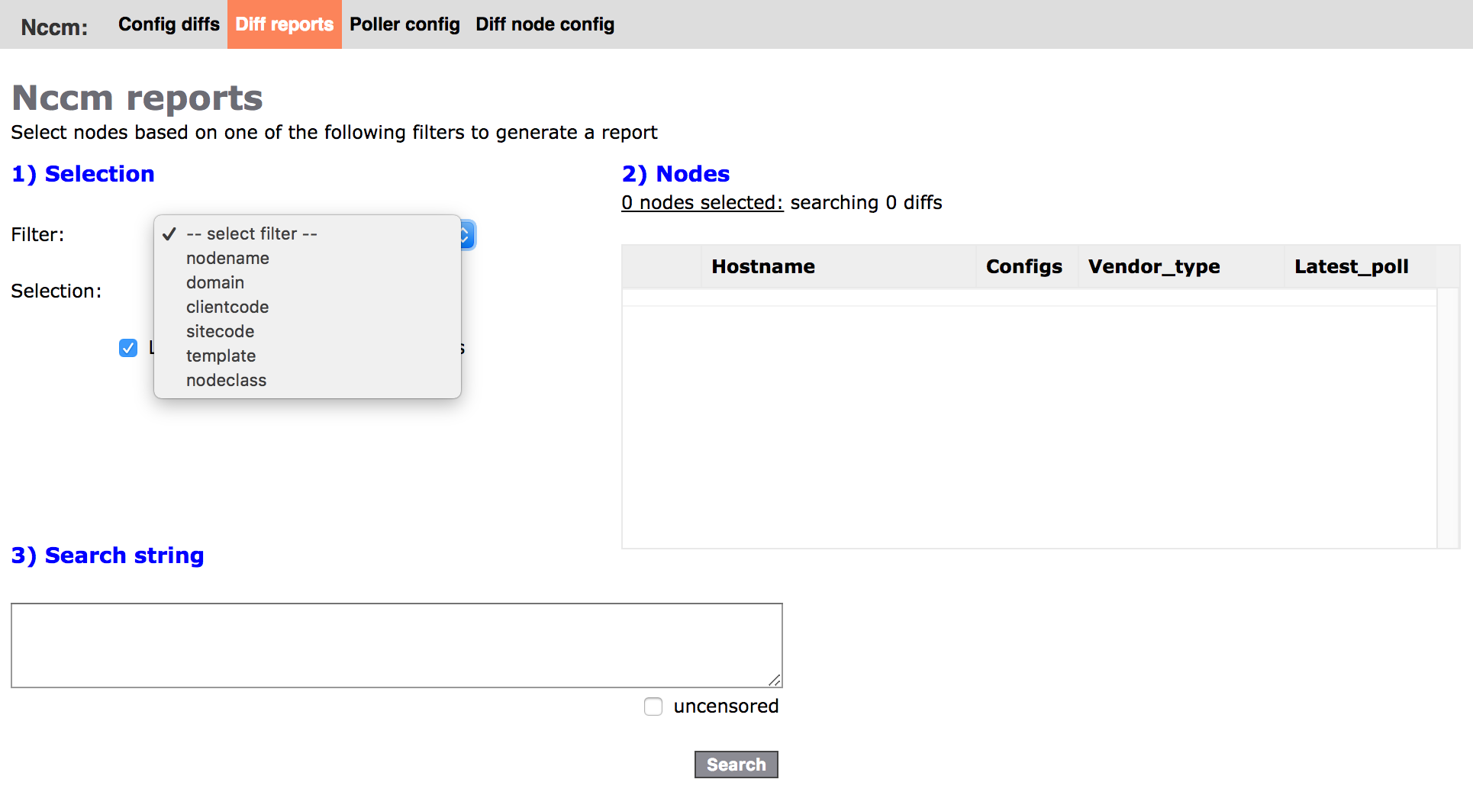Sort nodes by Hostname column header
Viewport: 1473px width, 792px height.
(763, 266)
